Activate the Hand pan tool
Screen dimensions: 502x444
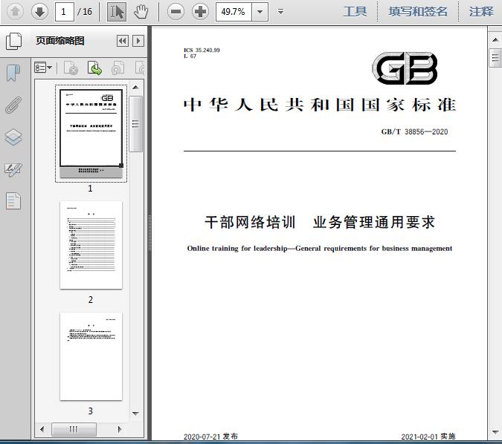141,11
